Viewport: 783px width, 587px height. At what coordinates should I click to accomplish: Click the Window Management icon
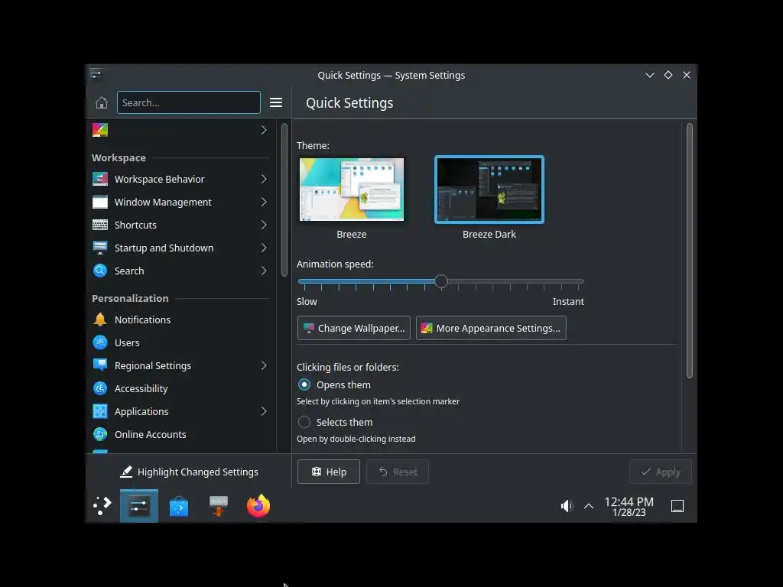pyautogui.click(x=100, y=202)
